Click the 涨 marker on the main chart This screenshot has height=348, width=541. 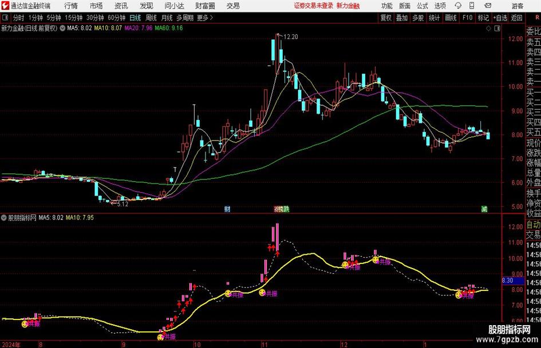277,209
